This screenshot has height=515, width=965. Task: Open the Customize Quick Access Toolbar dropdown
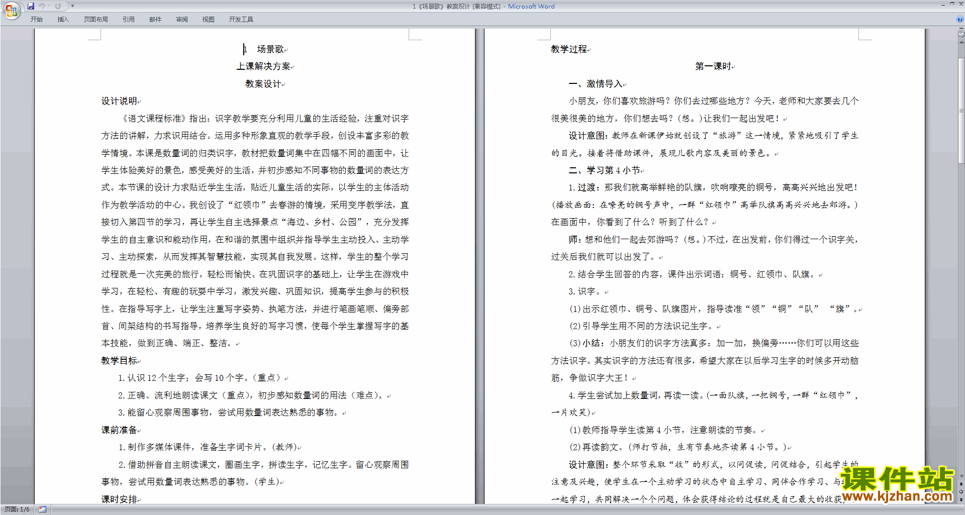(x=72, y=6)
